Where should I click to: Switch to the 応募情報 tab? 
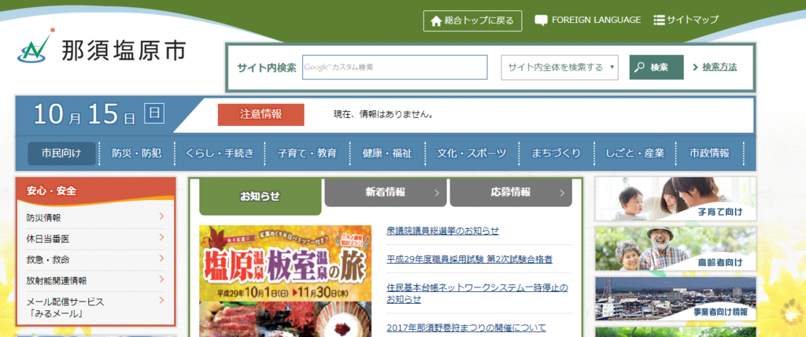pyautogui.click(x=511, y=193)
